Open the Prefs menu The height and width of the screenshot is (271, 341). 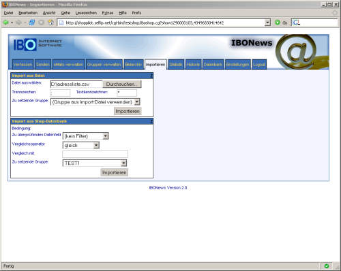[136, 13]
